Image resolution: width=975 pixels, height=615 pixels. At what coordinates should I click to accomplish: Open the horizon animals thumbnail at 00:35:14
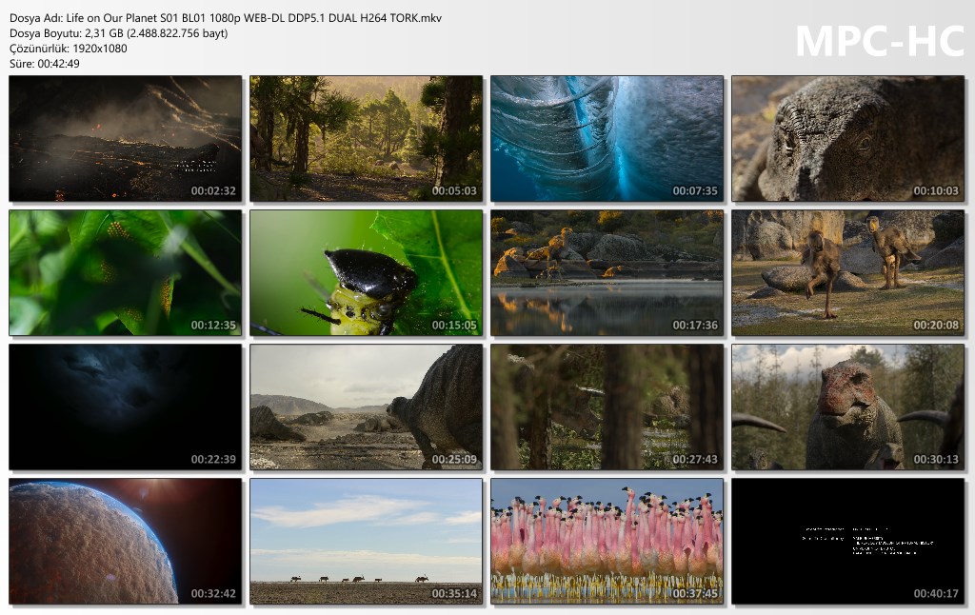(x=366, y=541)
